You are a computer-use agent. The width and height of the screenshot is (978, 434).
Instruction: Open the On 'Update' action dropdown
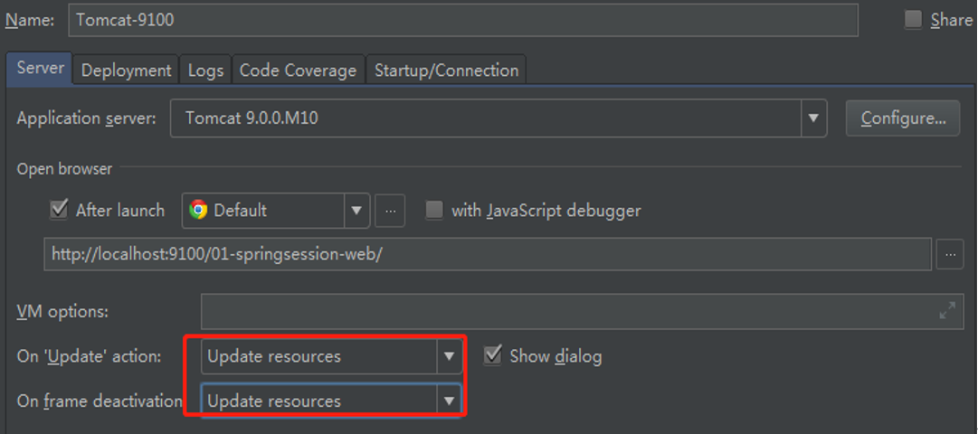tap(332, 356)
